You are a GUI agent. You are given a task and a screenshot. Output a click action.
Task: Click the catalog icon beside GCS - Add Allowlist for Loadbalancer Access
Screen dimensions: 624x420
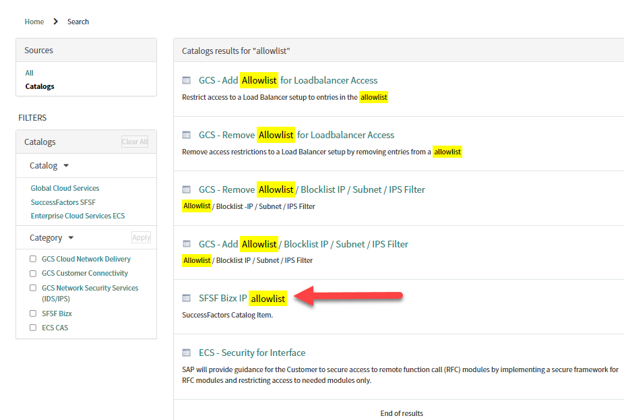click(x=186, y=80)
